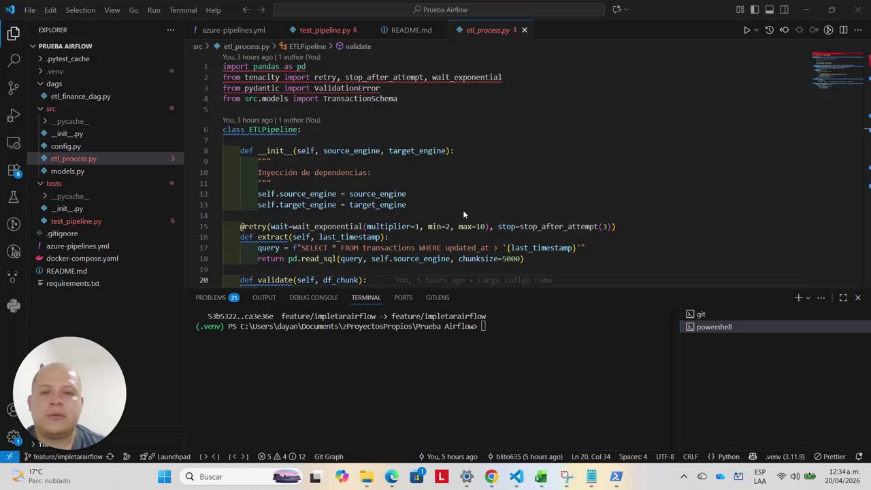Toggle secondary side bar layout button
This screenshot has width=871, height=490.
[x=785, y=10]
